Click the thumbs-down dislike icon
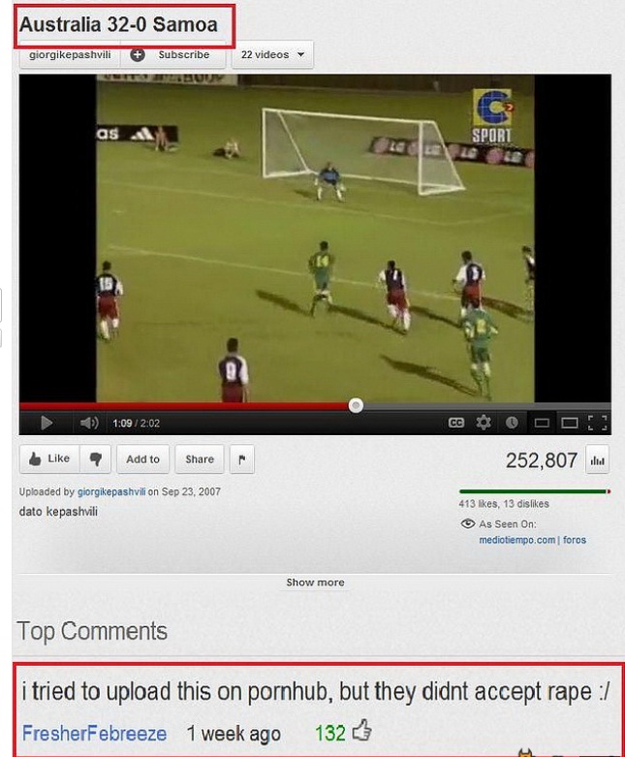This screenshot has width=625, height=757. tap(96, 458)
